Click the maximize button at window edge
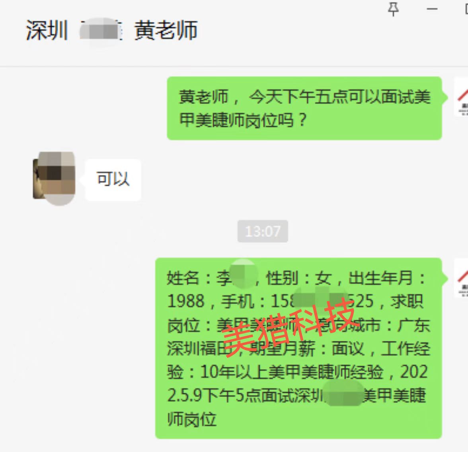Viewport: 468px width, 452px height. pyautogui.click(x=466, y=9)
